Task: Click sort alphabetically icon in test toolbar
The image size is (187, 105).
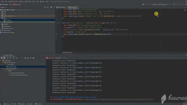Action: pyautogui.click(x=8, y=58)
